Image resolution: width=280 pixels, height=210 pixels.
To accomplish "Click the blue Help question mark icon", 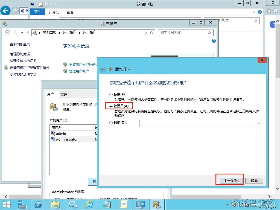I will [214, 41].
